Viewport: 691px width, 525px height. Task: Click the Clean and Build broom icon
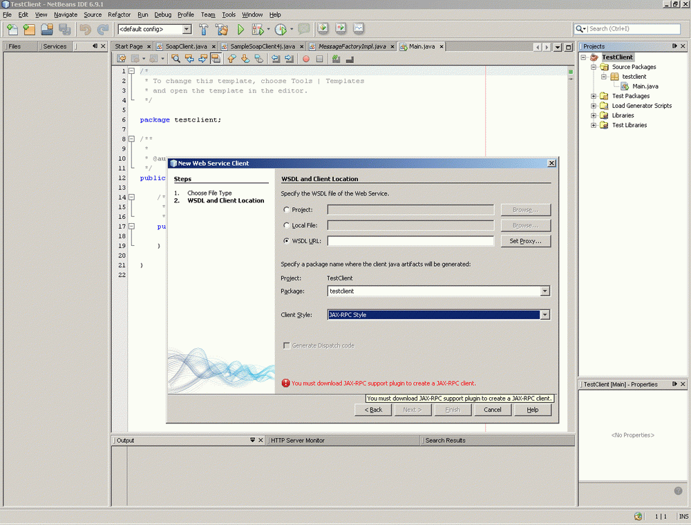coord(222,29)
